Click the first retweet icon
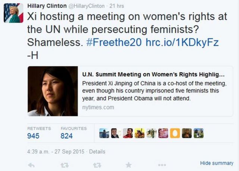Viewport: 239px width, 171px height. click(x=65, y=164)
